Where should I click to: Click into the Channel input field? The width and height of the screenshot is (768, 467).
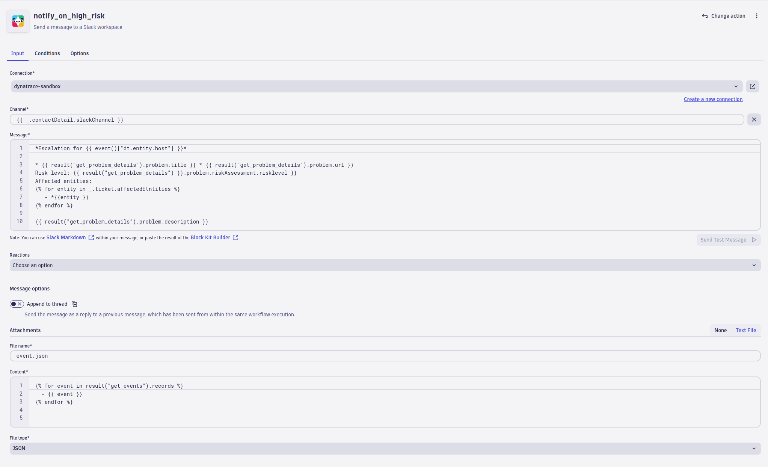point(377,120)
